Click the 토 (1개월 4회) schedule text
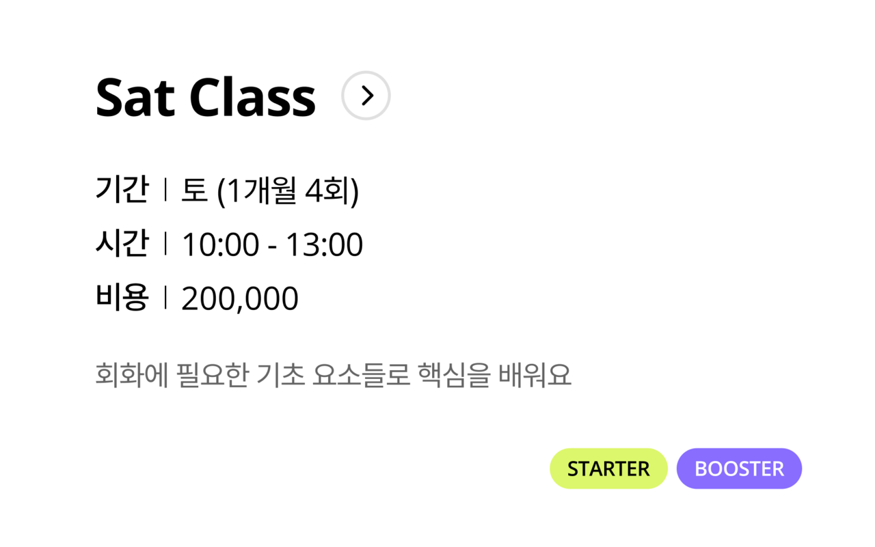 coord(270,191)
